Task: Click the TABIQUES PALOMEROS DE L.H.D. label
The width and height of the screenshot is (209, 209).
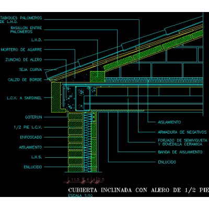Action: click(21, 20)
